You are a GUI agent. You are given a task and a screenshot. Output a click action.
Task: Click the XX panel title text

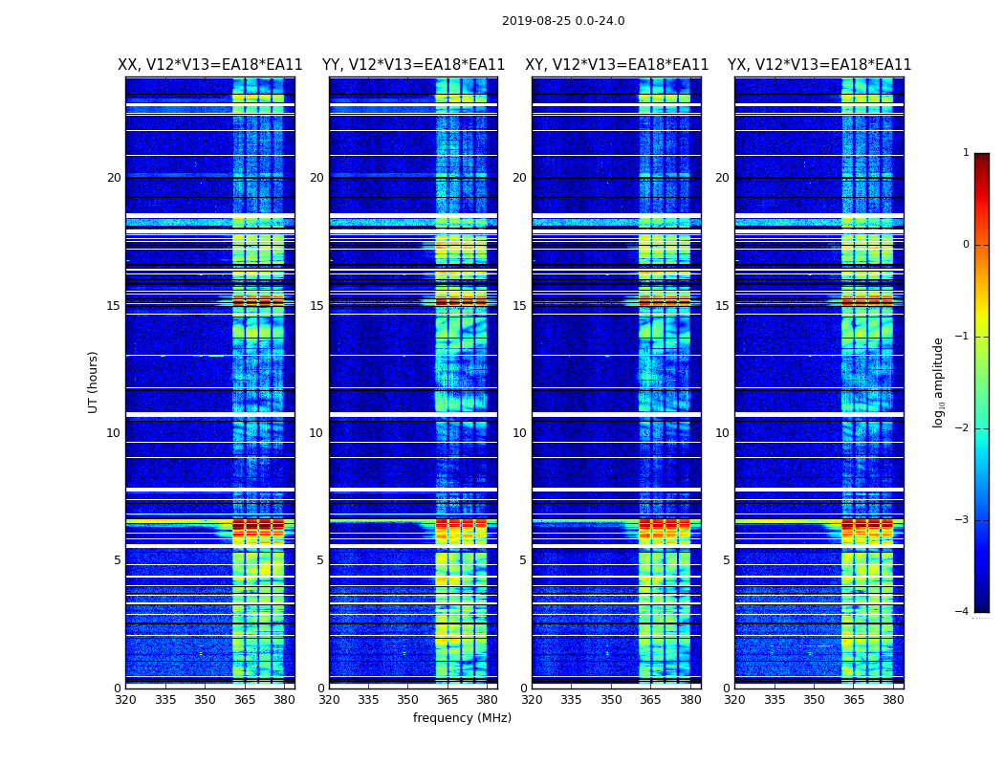210,65
